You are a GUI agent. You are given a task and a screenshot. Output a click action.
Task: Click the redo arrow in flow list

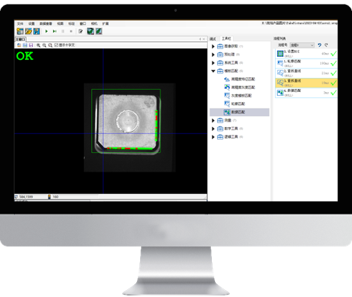point(326,45)
